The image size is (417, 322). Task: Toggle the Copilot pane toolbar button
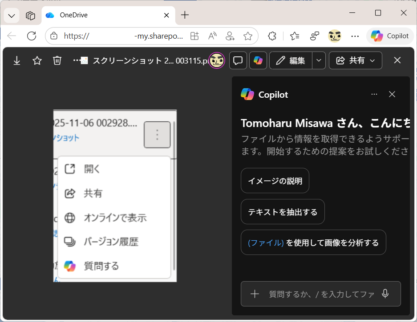coord(258,60)
